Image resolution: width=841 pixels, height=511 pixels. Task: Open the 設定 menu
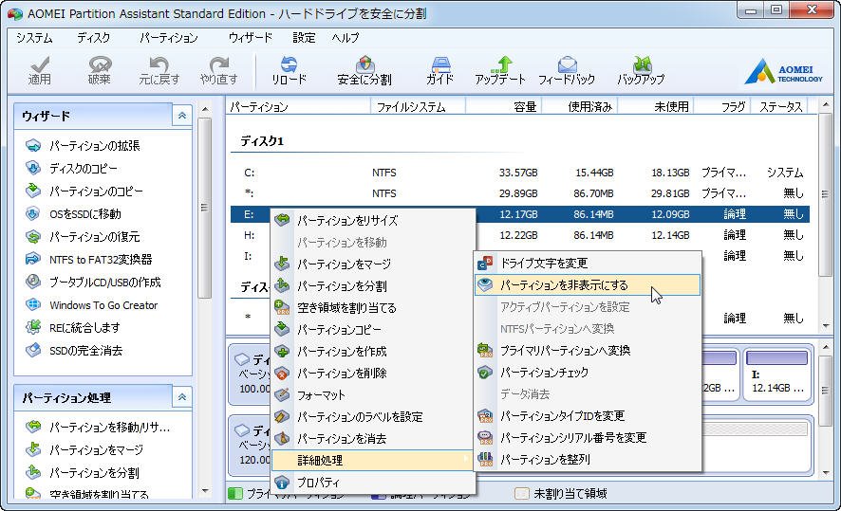coord(304,38)
